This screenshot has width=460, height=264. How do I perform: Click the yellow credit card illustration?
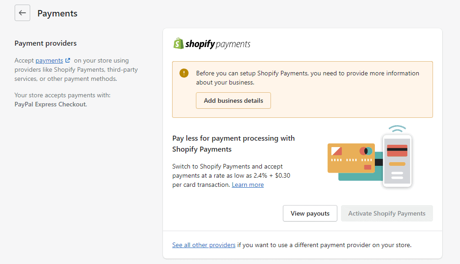pyautogui.click(x=350, y=159)
